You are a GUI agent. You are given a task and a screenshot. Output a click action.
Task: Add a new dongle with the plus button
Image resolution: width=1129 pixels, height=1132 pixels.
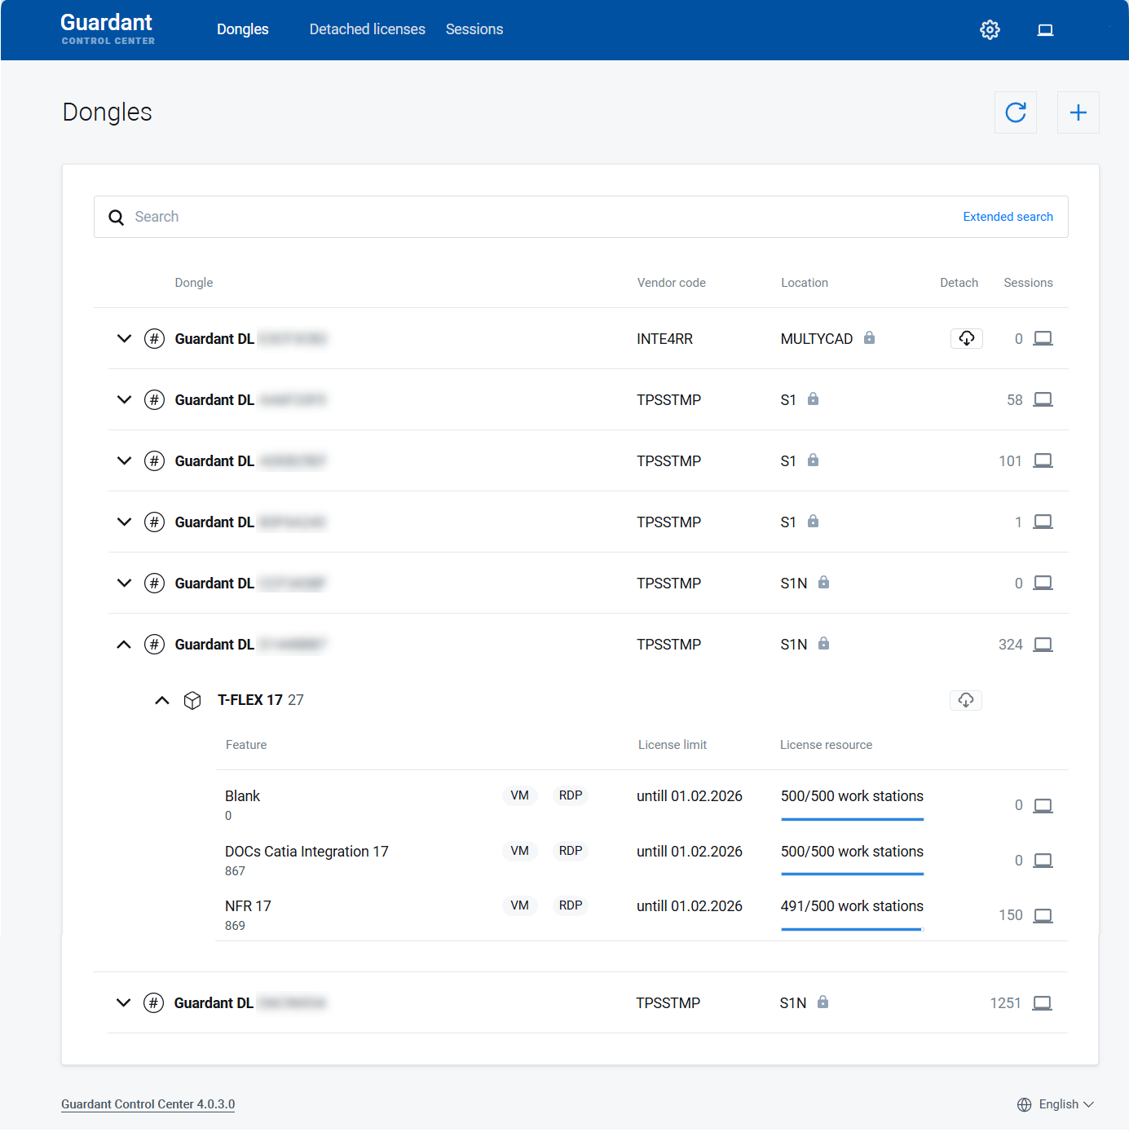(x=1078, y=112)
